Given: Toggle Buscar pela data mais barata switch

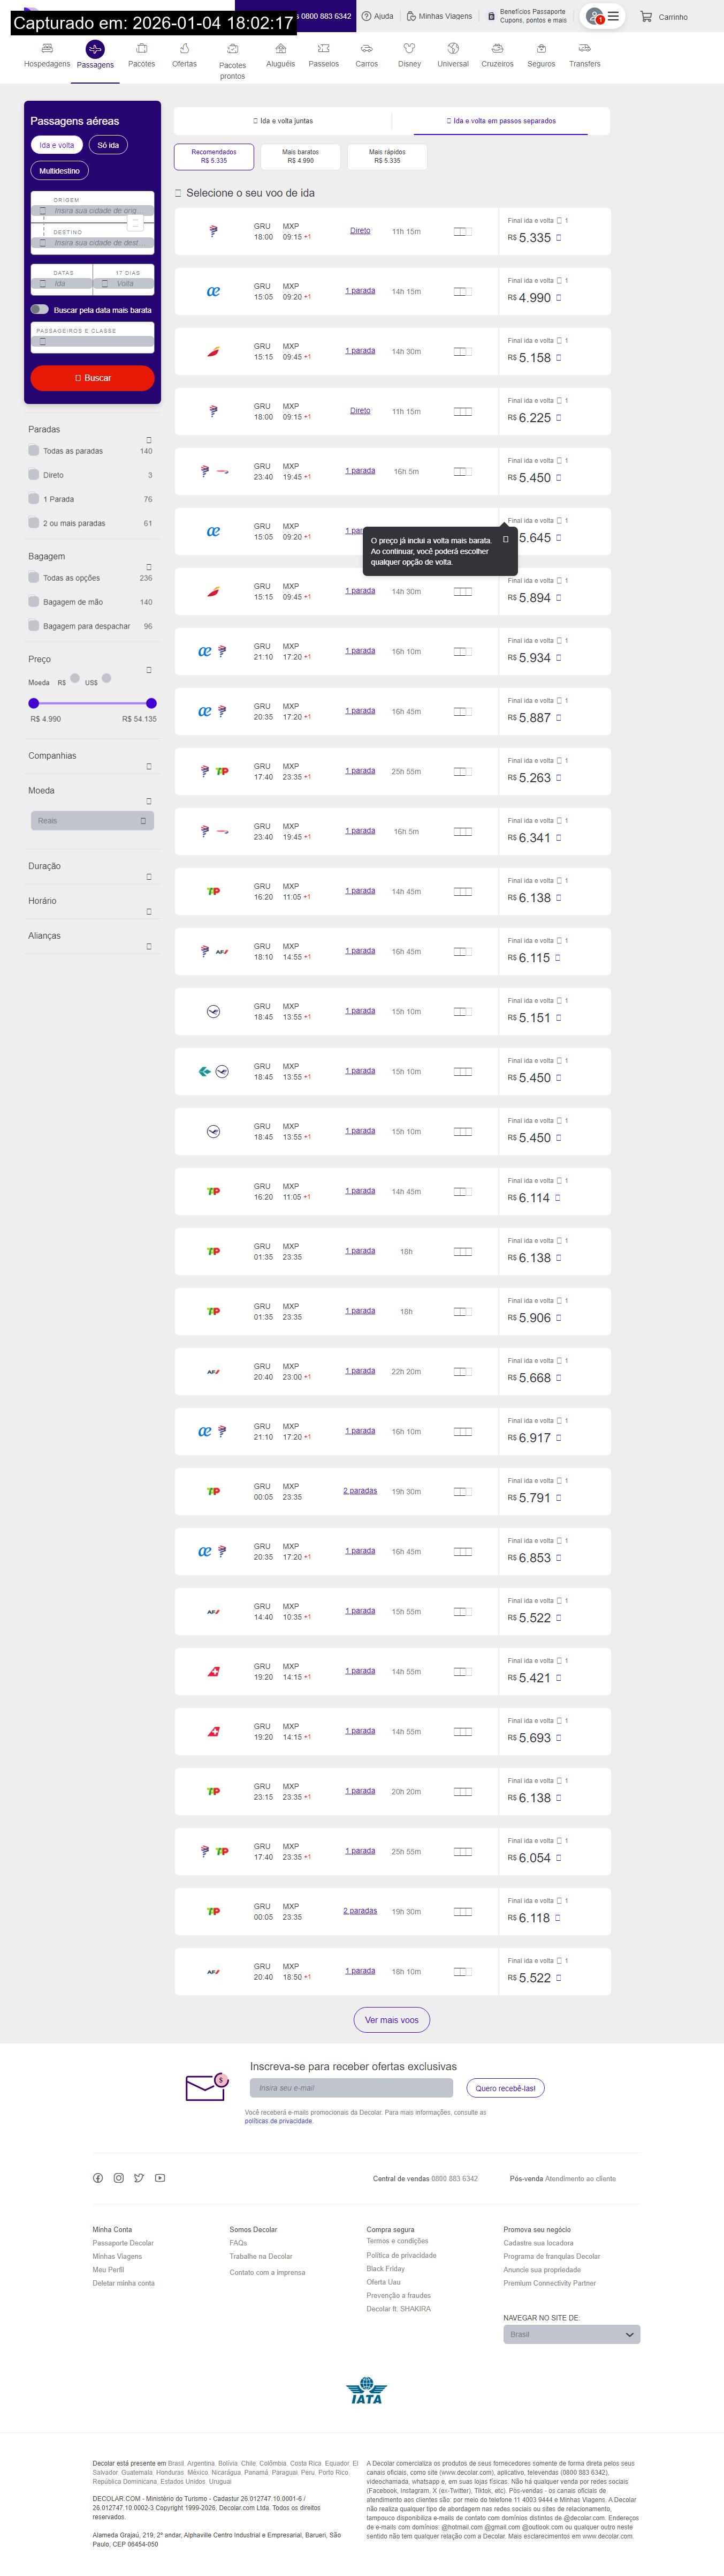Looking at the screenshot, I should pyautogui.click(x=40, y=310).
